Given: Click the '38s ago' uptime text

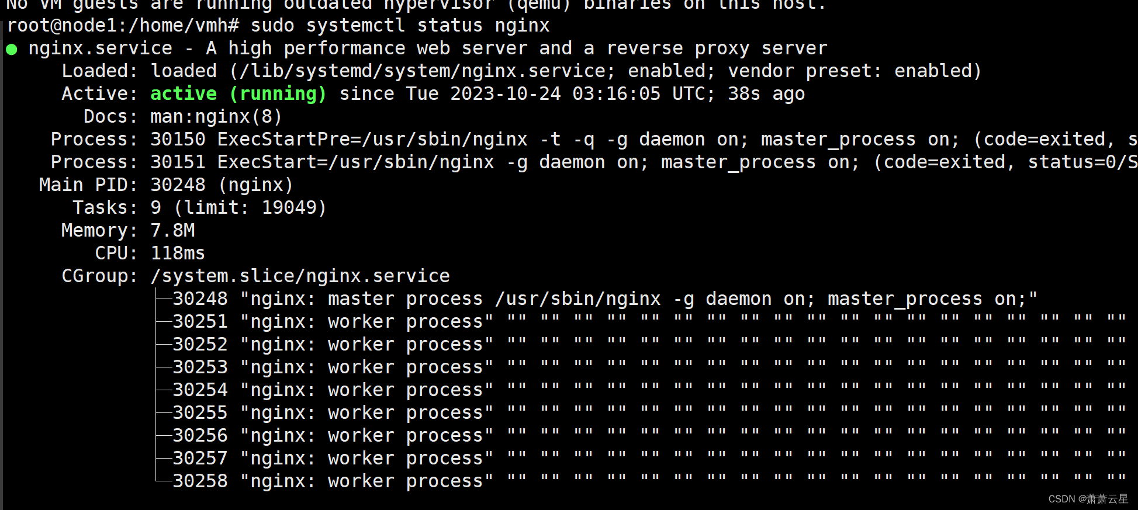Looking at the screenshot, I should (x=766, y=94).
